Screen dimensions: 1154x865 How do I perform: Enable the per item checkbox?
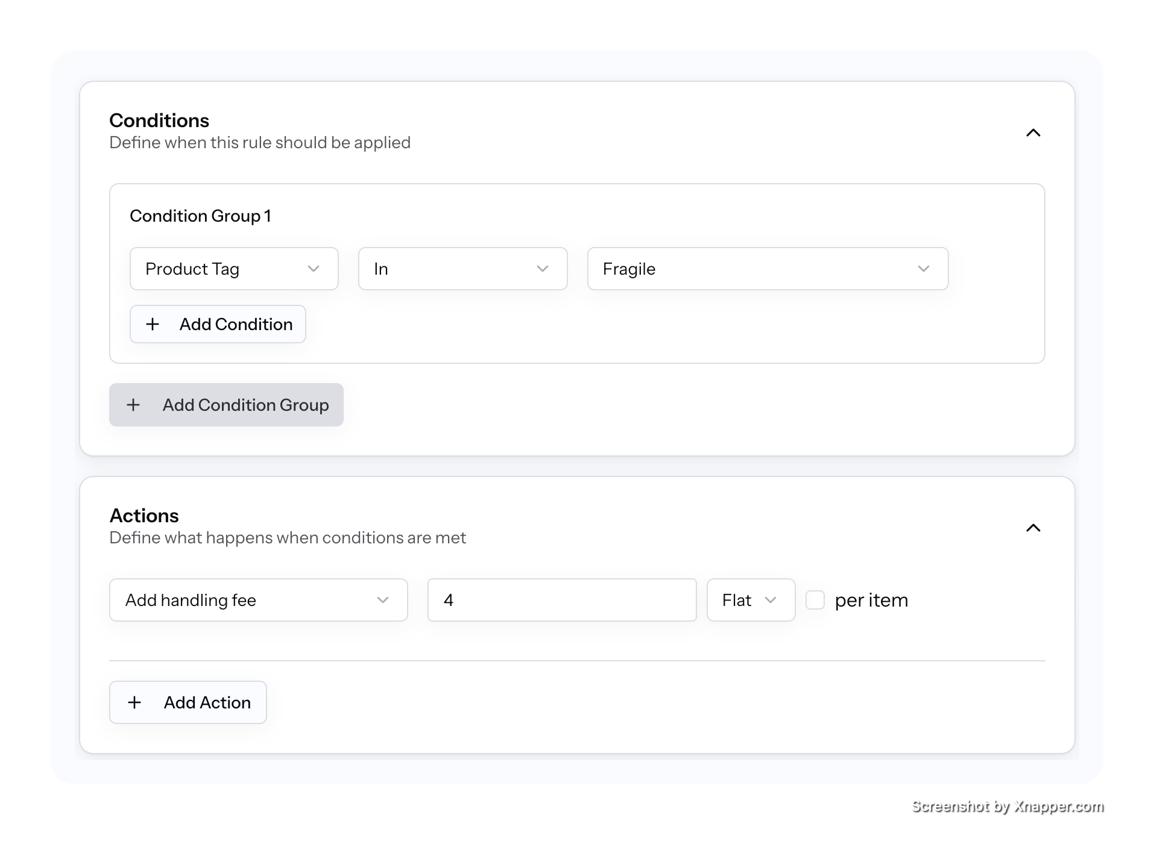815,600
